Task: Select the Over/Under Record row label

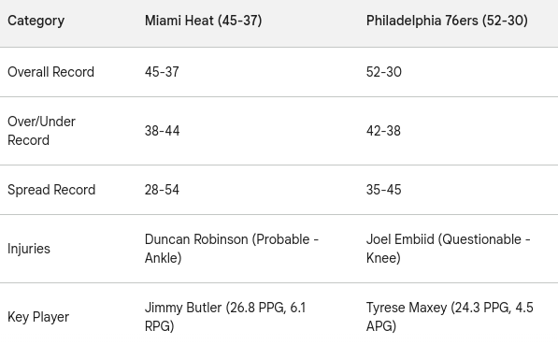Action: click(41, 131)
